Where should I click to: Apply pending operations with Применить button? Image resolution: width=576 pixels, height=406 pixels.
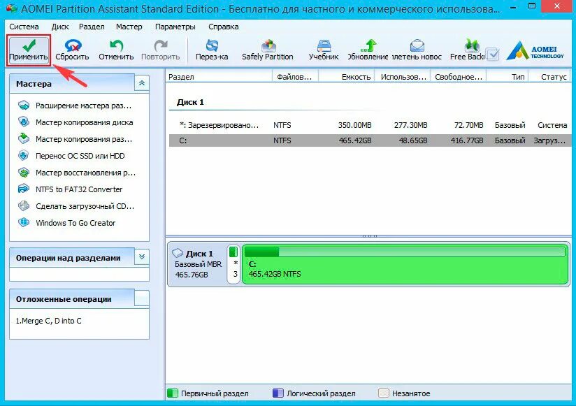[28, 50]
